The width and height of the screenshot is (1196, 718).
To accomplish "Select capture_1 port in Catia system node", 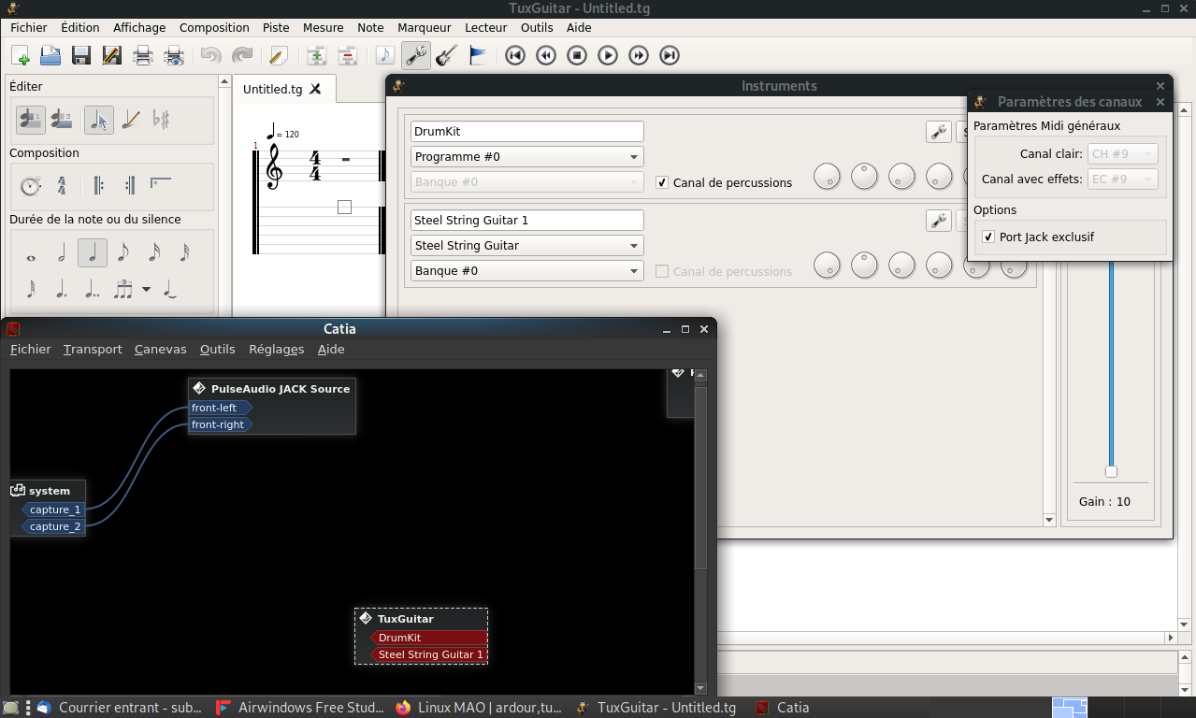I will click(x=52, y=510).
